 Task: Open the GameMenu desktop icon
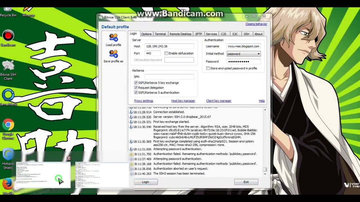click(8, 97)
